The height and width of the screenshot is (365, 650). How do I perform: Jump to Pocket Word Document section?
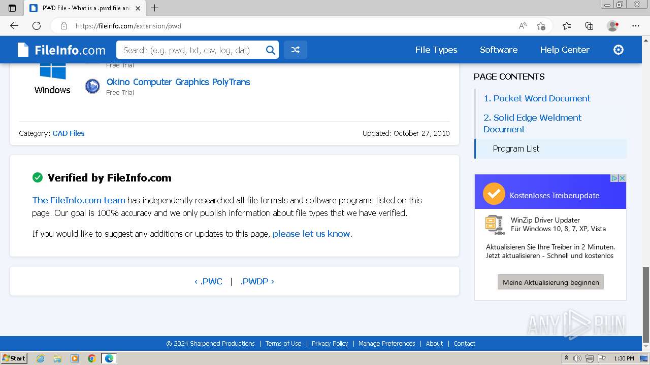(537, 98)
